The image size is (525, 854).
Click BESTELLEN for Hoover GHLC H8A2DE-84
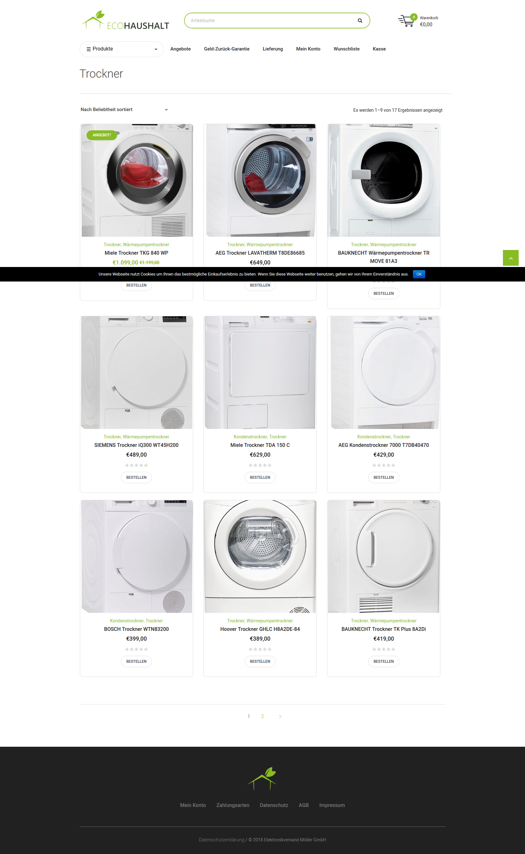[260, 661]
